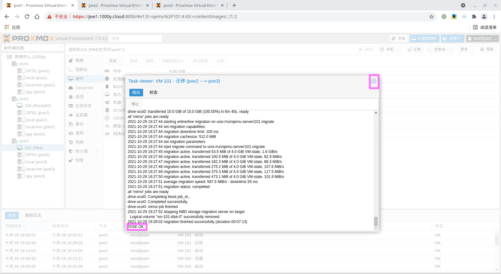Click the 不安全 security warning indicator
Image resolution: width=501 pixels, height=274 pixels.
(58, 17)
